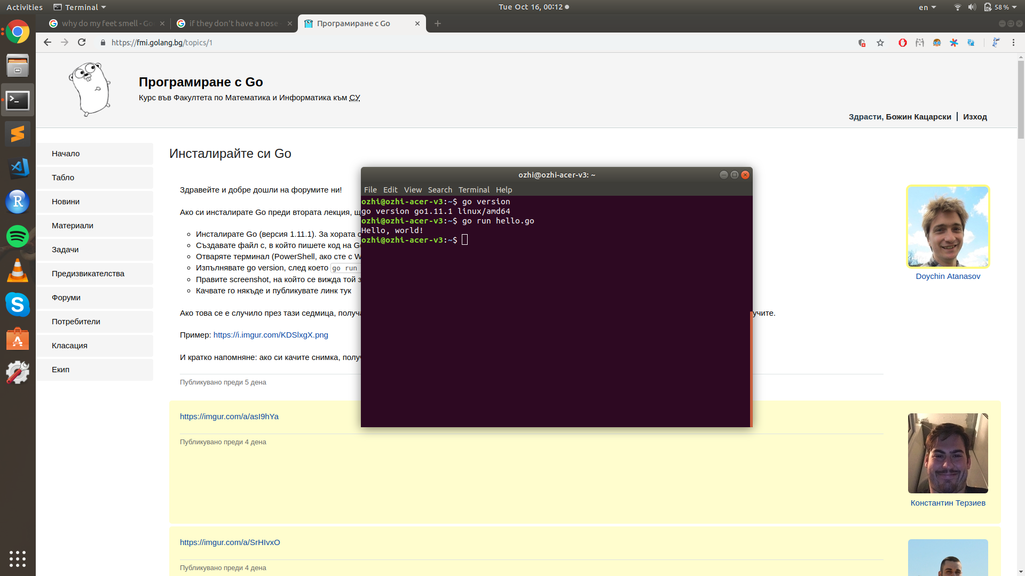Open Екип in the sidebar
The image size is (1025, 576).
pos(94,370)
